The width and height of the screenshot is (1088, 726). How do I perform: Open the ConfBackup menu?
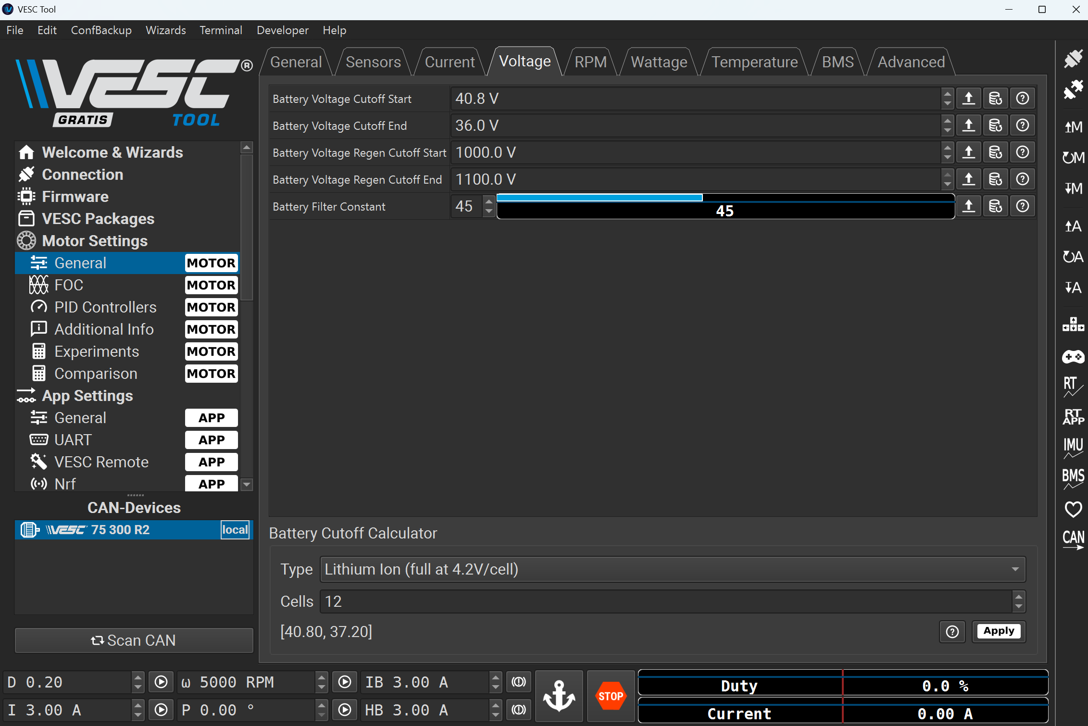pos(101,30)
